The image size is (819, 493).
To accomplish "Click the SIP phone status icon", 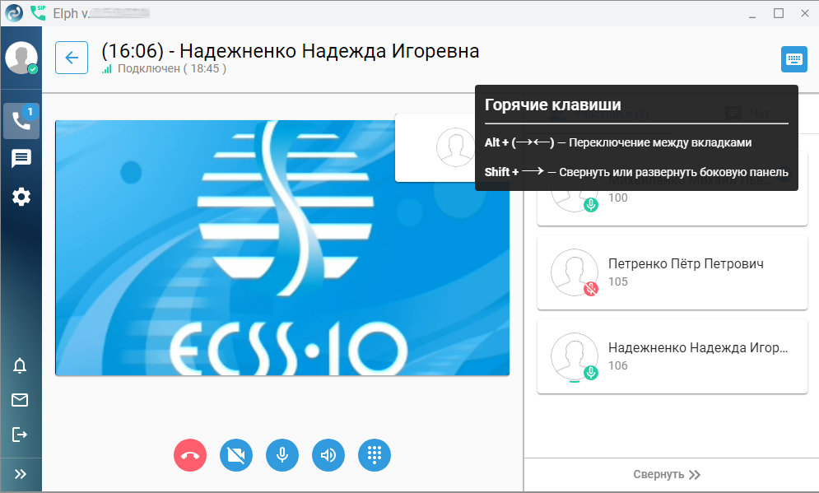I will pos(38,12).
